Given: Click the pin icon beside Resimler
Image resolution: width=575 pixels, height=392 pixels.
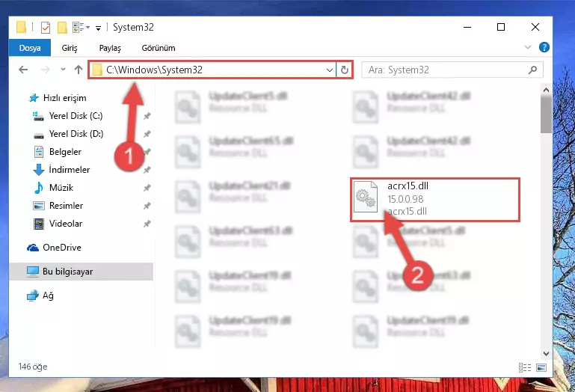Looking at the screenshot, I should pos(147,206).
